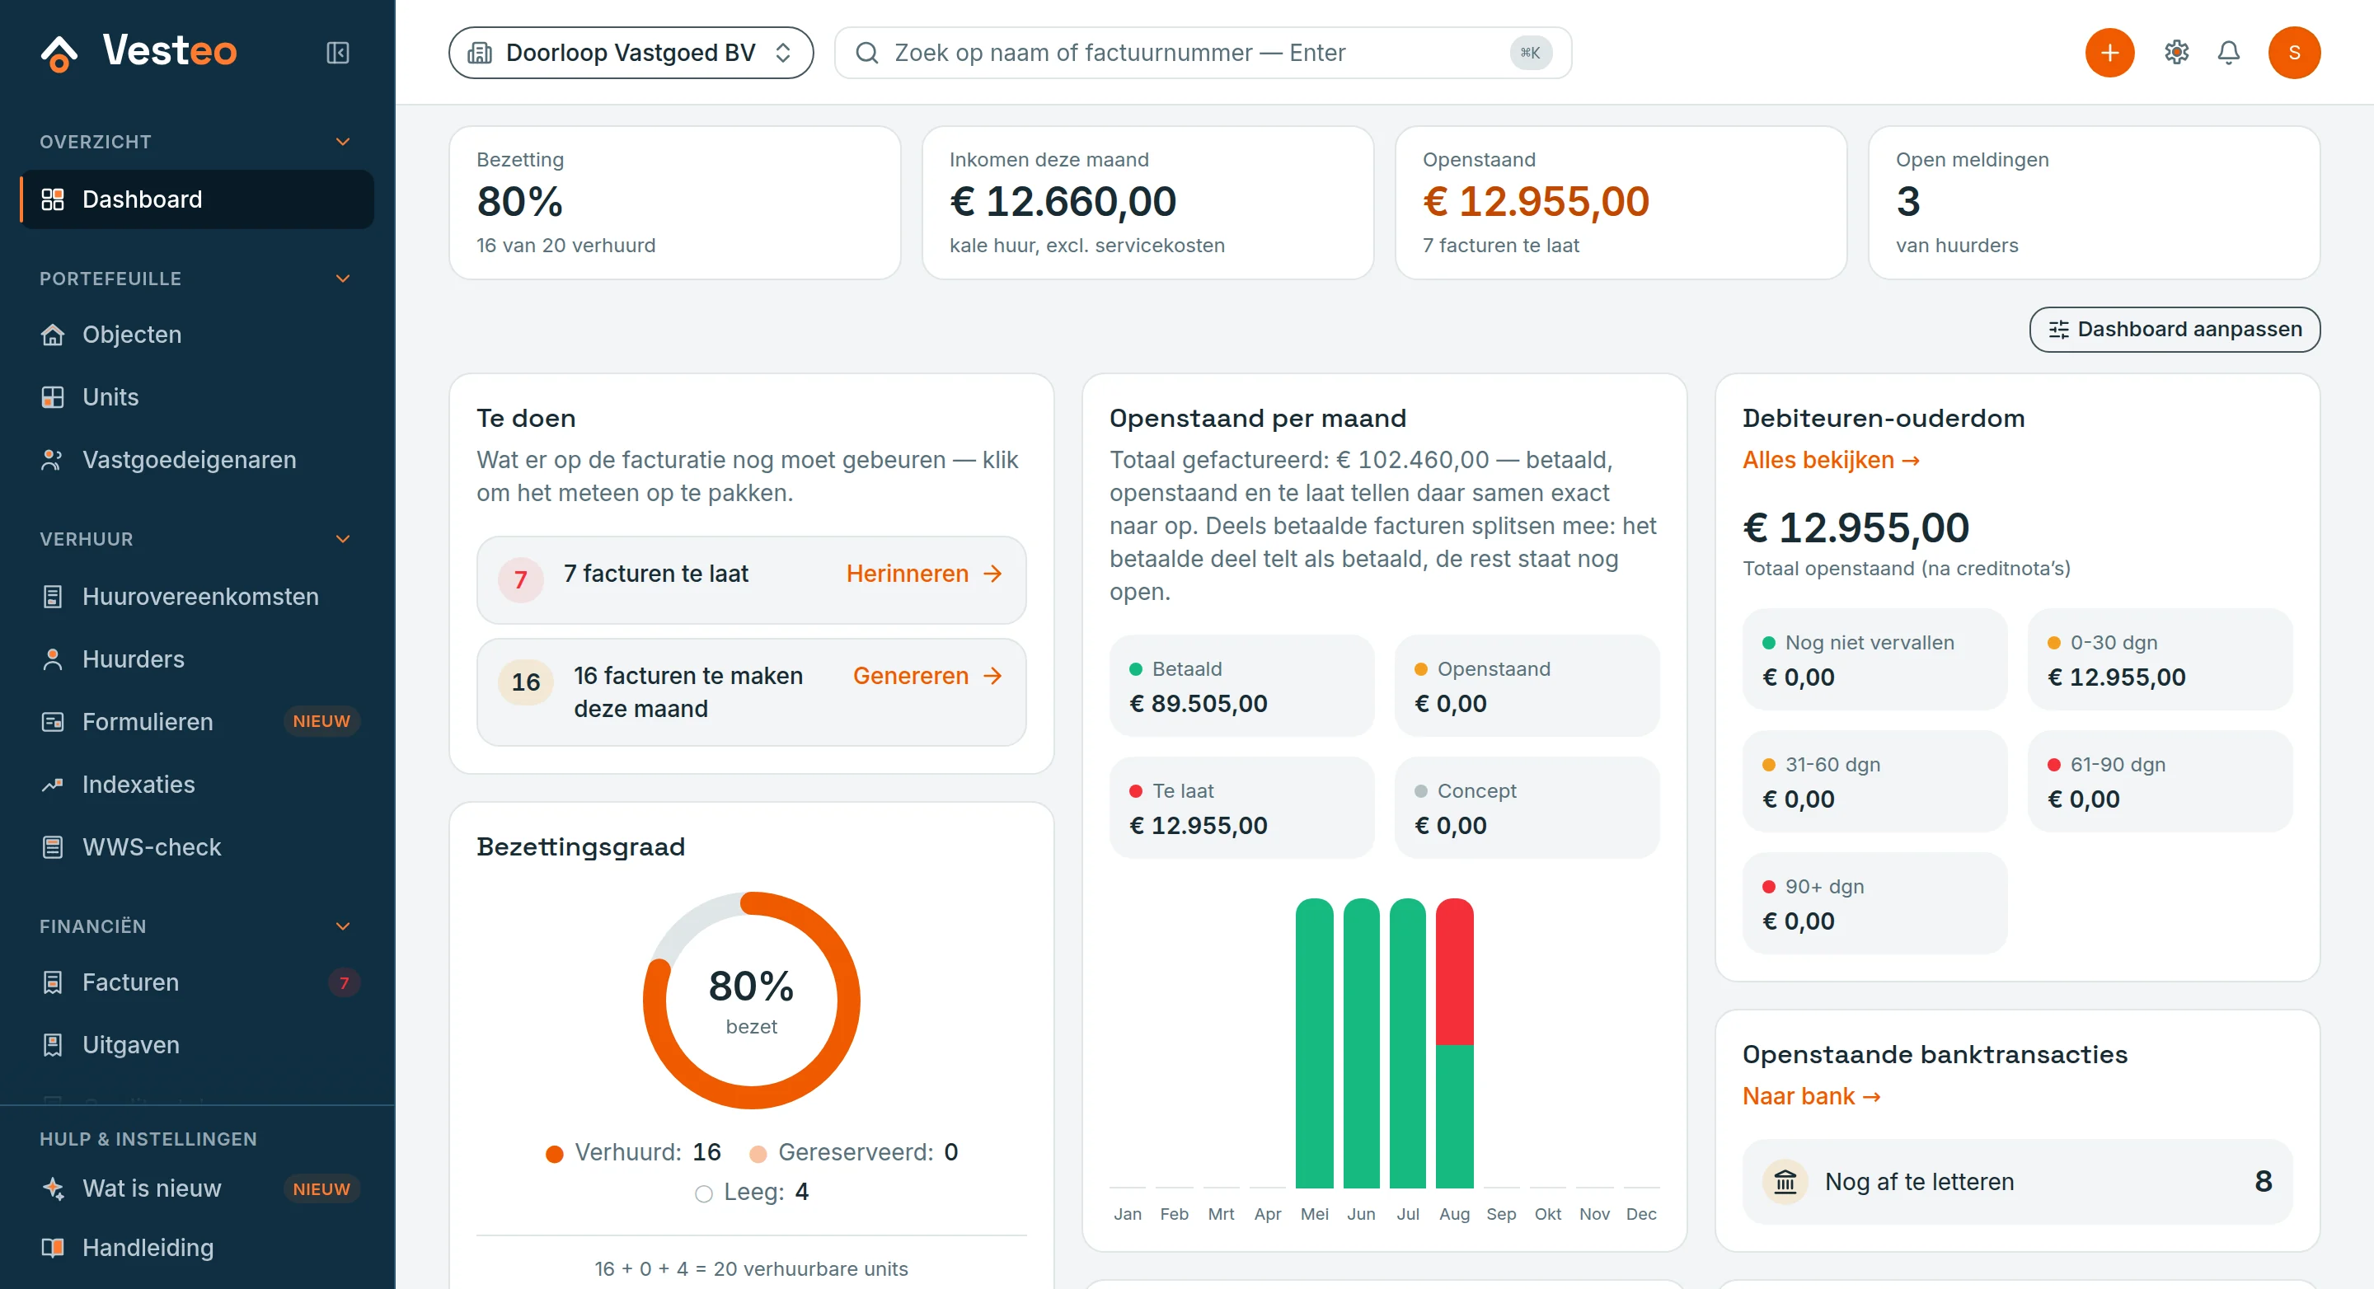
Task: Open Handleiding menu item
Action: click(x=197, y=1248)
